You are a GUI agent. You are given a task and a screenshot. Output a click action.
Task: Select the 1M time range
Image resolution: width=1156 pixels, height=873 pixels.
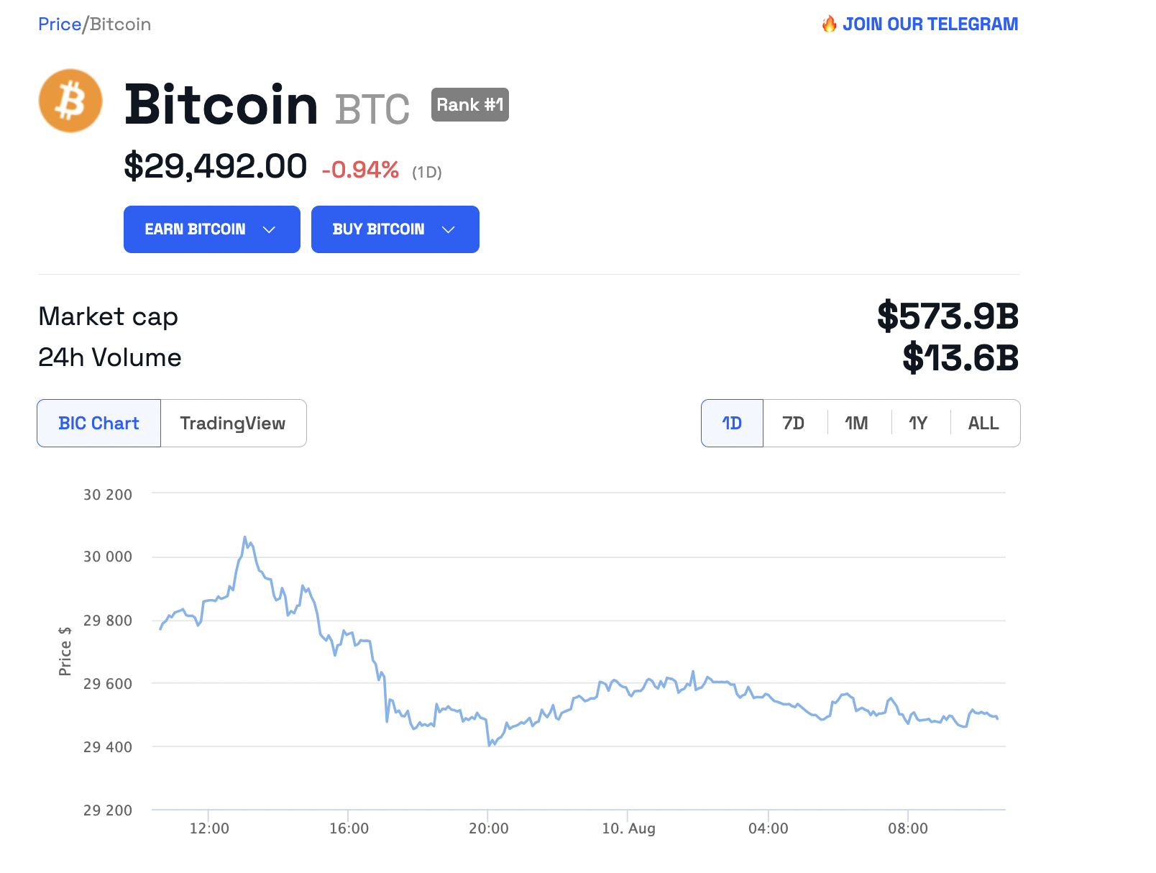tap(856, 424)
